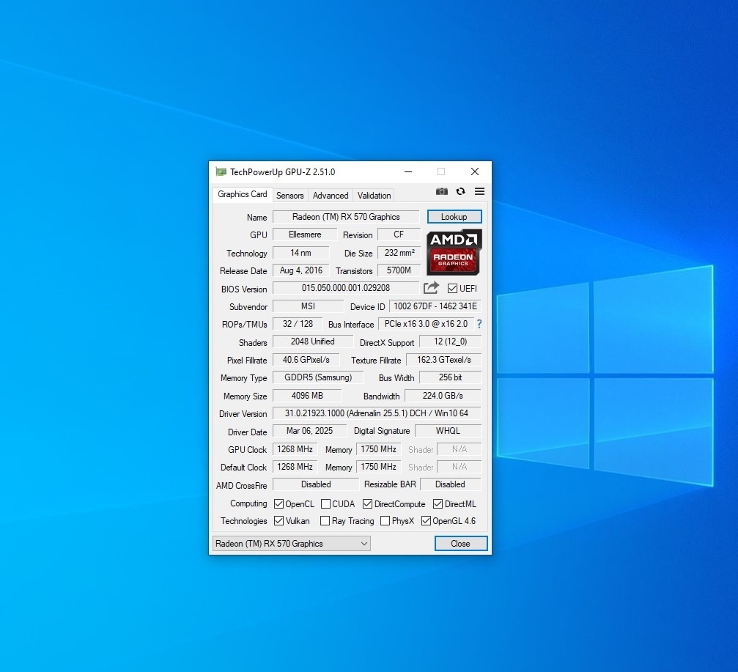
Task: Toggle the UEFI checkbox
Action: pos(452,289)
